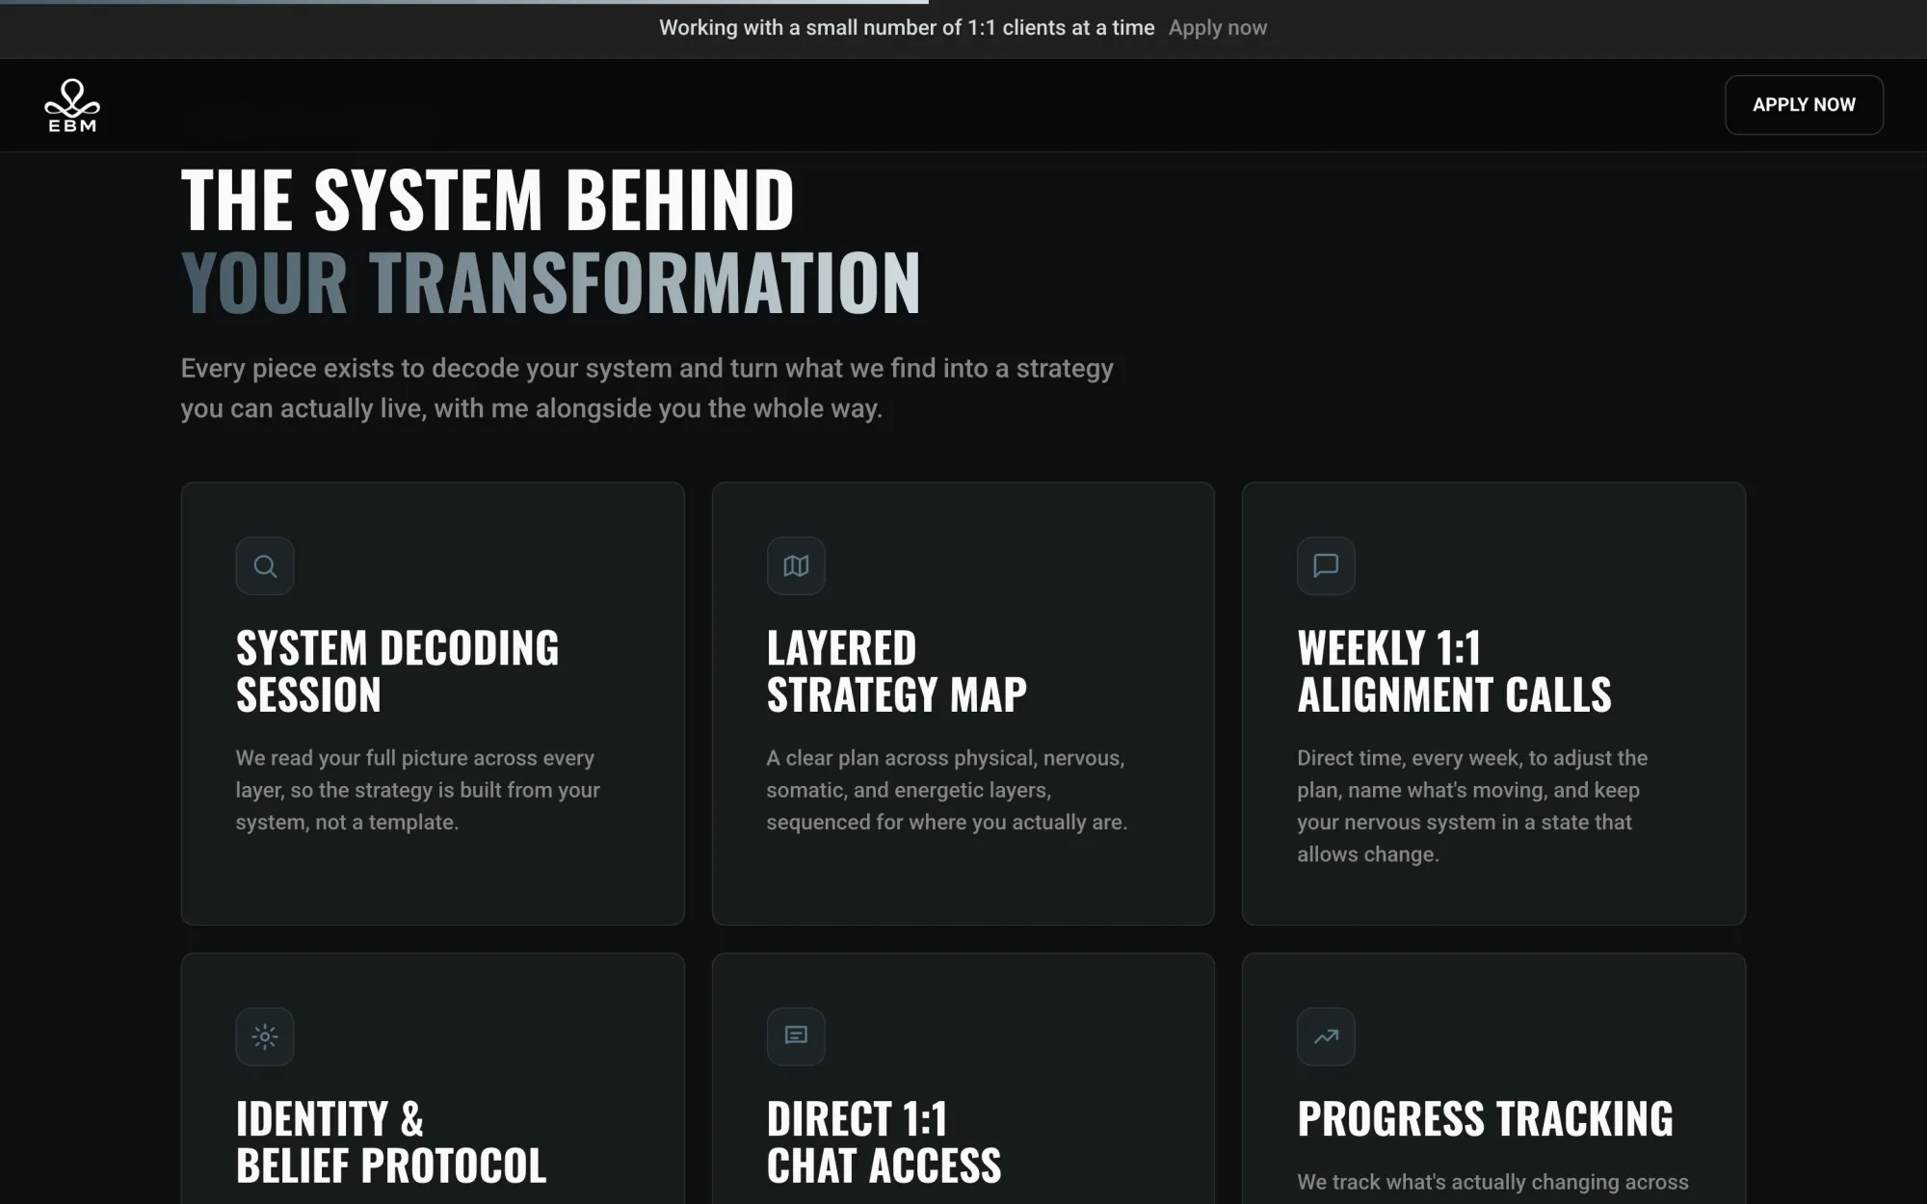Click the speech bubble icon on Weekly Calls card
1927x1204 pixels.
[x=1326, y=566]
